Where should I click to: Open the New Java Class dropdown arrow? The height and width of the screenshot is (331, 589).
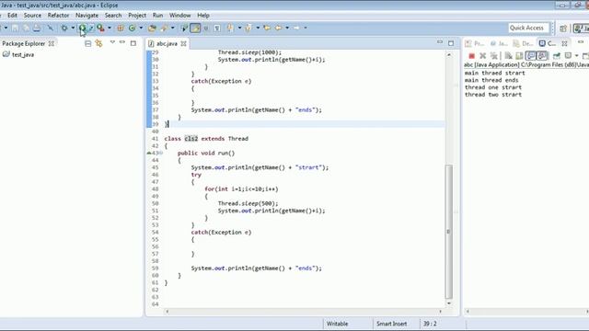tap(141, 28)
